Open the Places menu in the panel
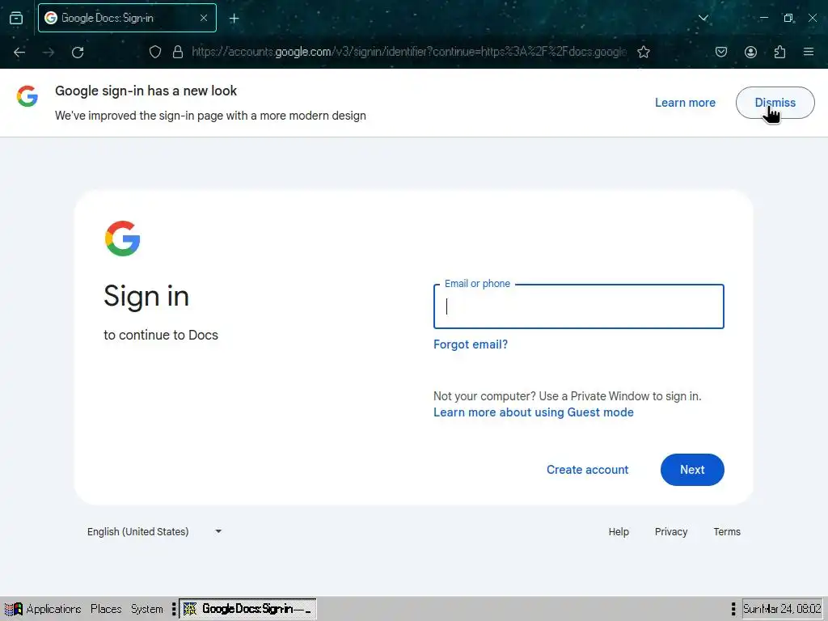Viewport: 828px width, 621px height. coord(106,609)
